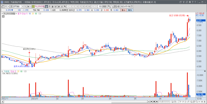Select minute (분) period toggle
Viewport: 207px width, 104px height.
[x=59, y=6]
